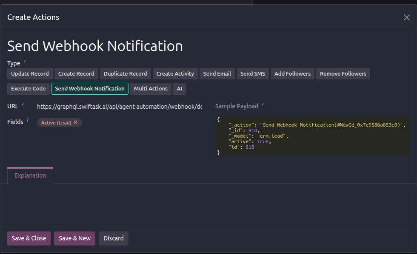Discard the action changes
The image size is (417, 254).
click(x=114, y=238)
